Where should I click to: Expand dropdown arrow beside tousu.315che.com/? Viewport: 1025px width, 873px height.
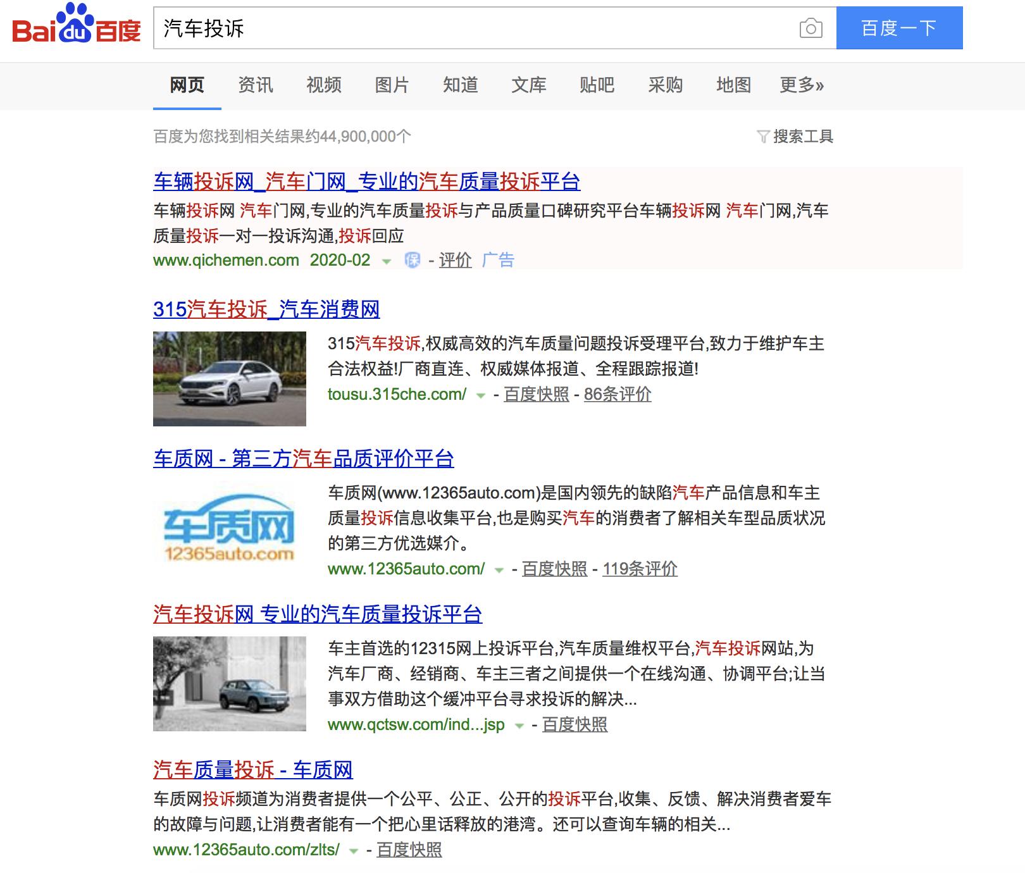coord(481,395)
